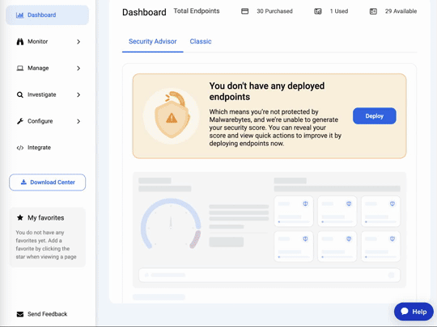This screenshot has height=327, width=437.
Task: Click the blue Deploy button
Action: pos(375,116)
